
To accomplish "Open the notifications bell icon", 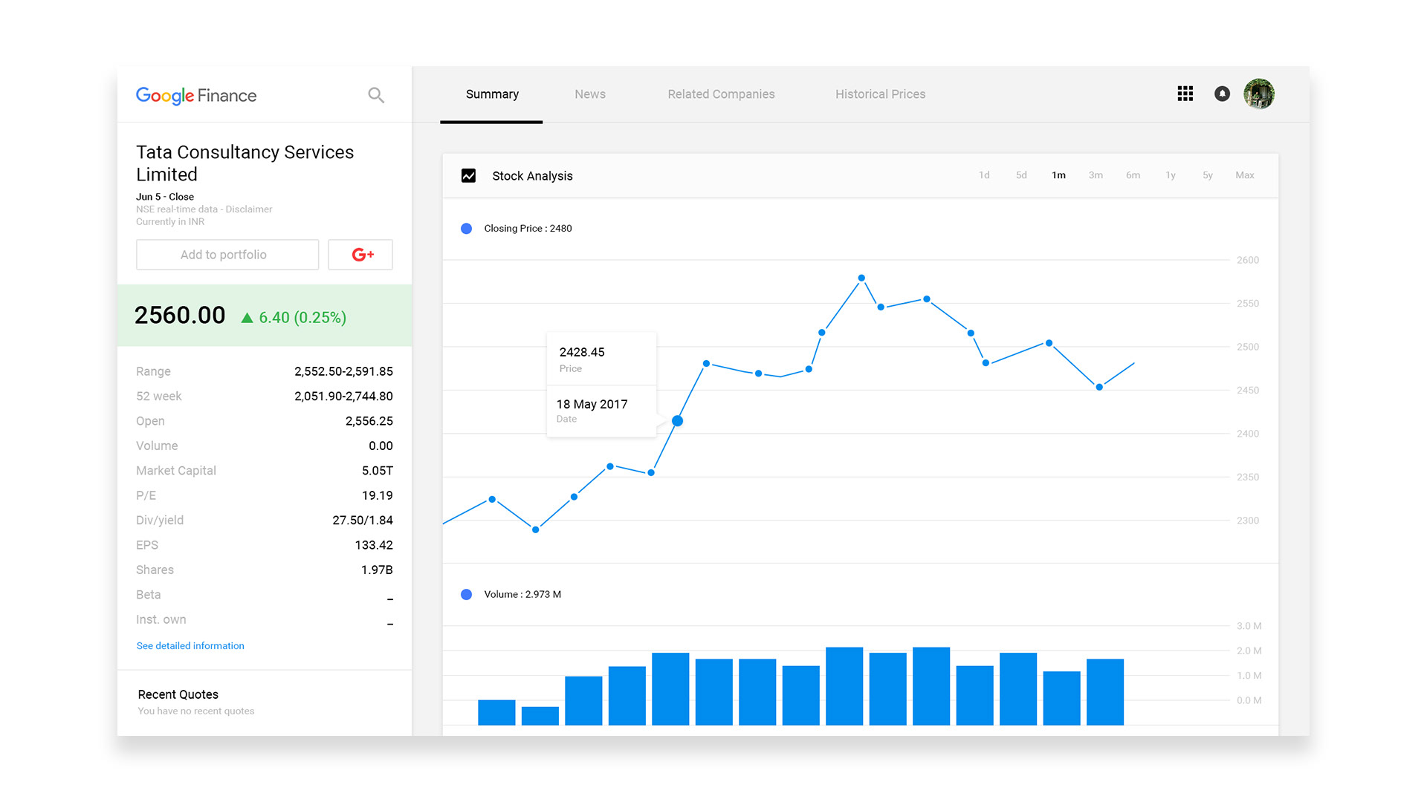I will pyautogui.click(x=1222, y=94).
